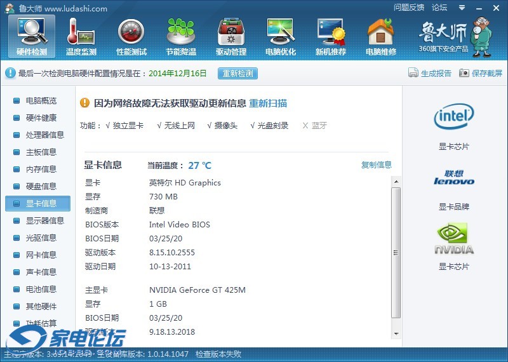The image size is (508, 362).
Task: Click the Intel 显卡芯片 logo
Action: click(x=453, y=116)
